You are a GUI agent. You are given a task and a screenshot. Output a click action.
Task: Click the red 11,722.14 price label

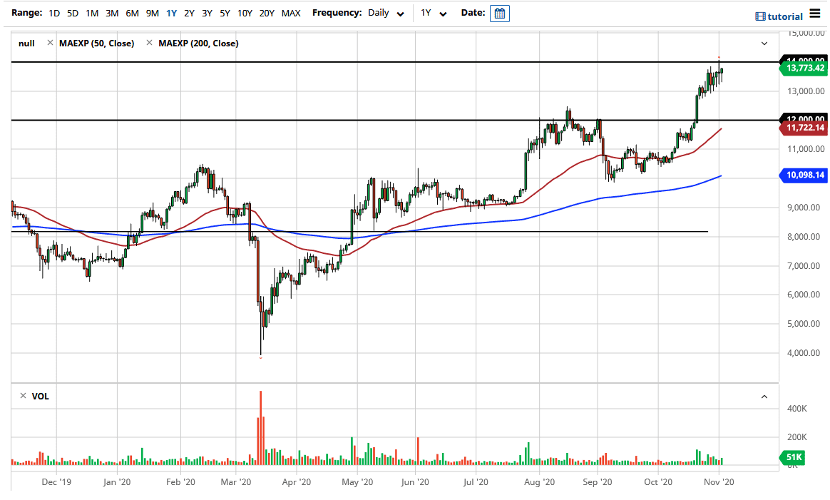pyautogui.click(x=803, y=128)
